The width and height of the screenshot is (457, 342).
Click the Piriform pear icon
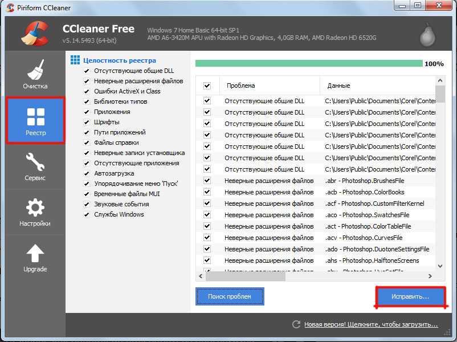[x=426, y=34]
